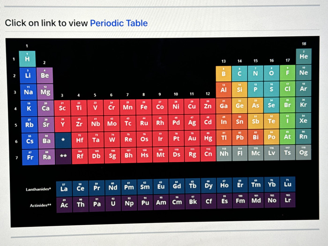328x246 pixels.
Task: Select the Xenon (Xe) tile
Action: [304, 120]
